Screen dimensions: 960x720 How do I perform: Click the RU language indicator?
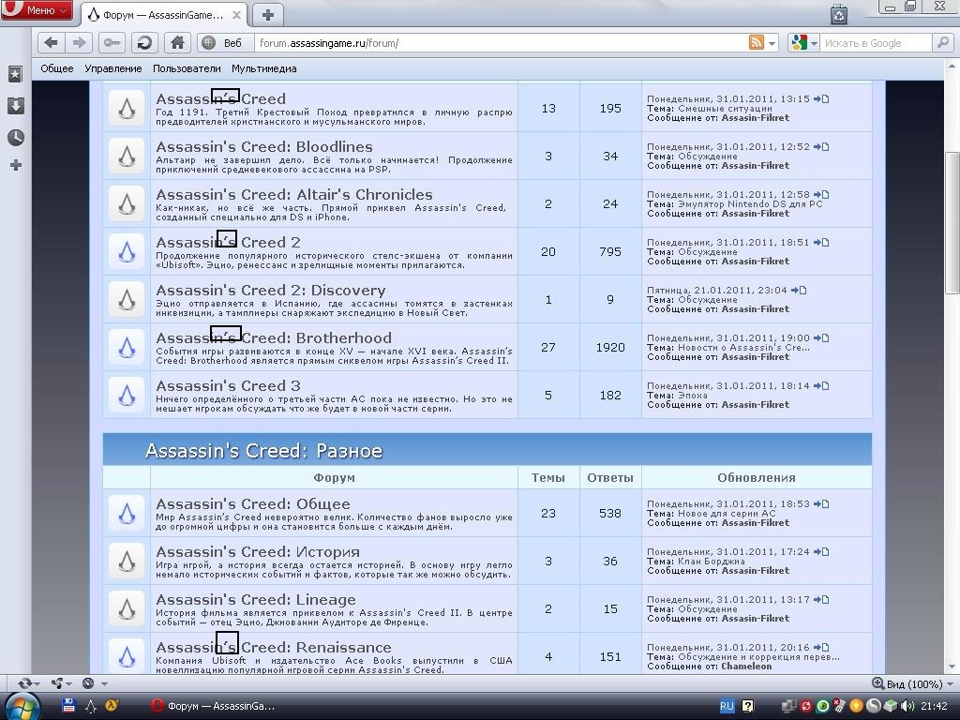(x=727, y=706)
